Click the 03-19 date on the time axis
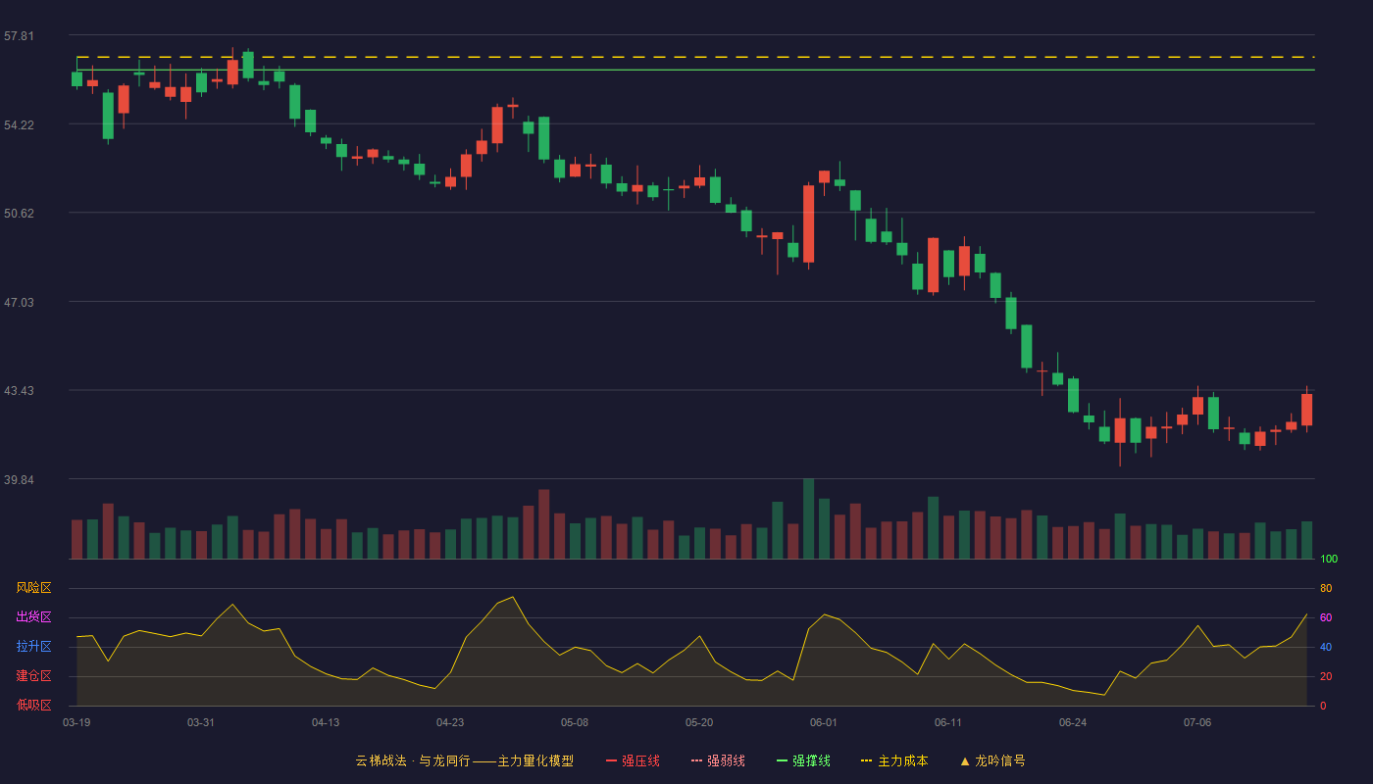This screenshot has width=1373, height=784. [76, 722]
